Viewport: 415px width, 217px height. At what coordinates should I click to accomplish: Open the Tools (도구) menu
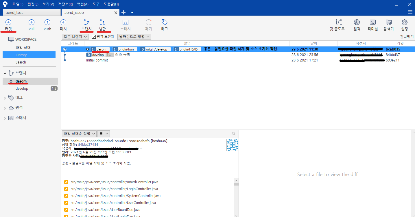tap(96, 4)
